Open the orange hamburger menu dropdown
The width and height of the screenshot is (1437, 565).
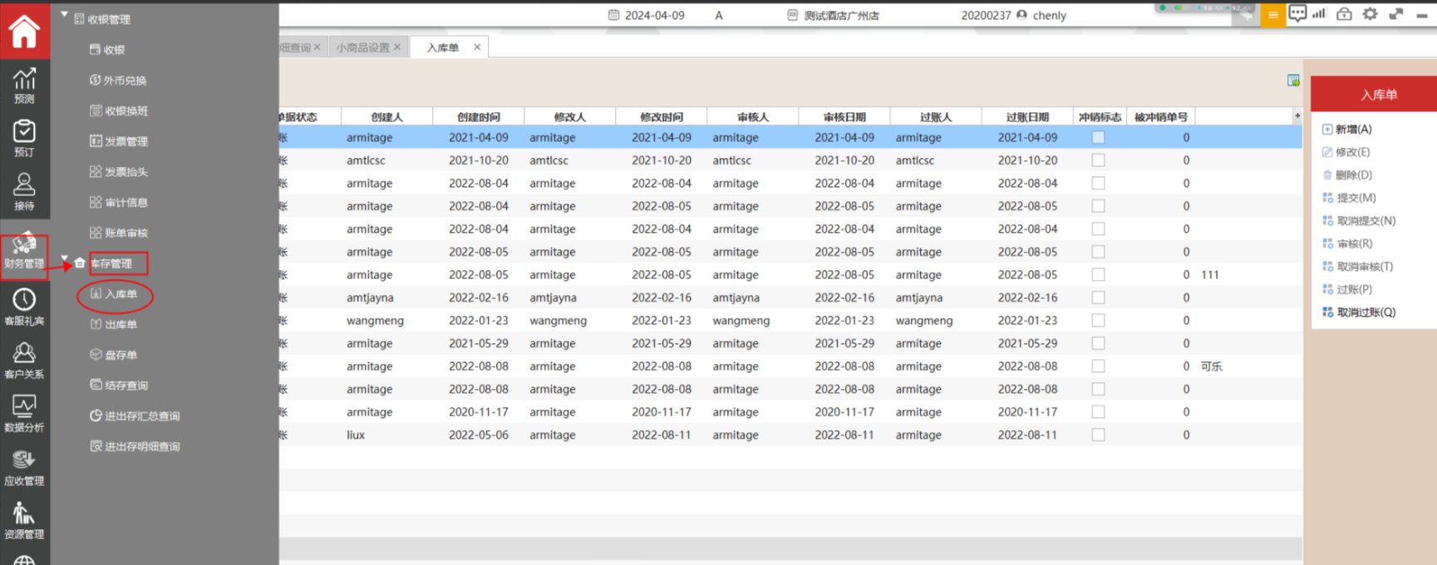point(1272,15)
